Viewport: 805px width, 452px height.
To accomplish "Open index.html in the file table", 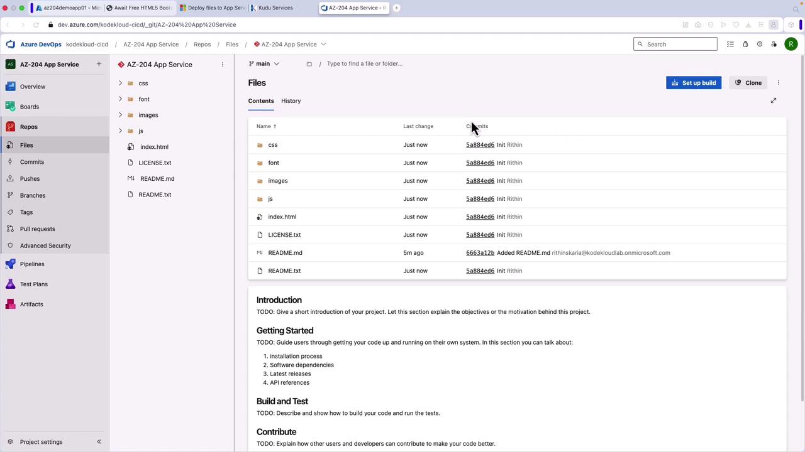I will click(282, 217).
